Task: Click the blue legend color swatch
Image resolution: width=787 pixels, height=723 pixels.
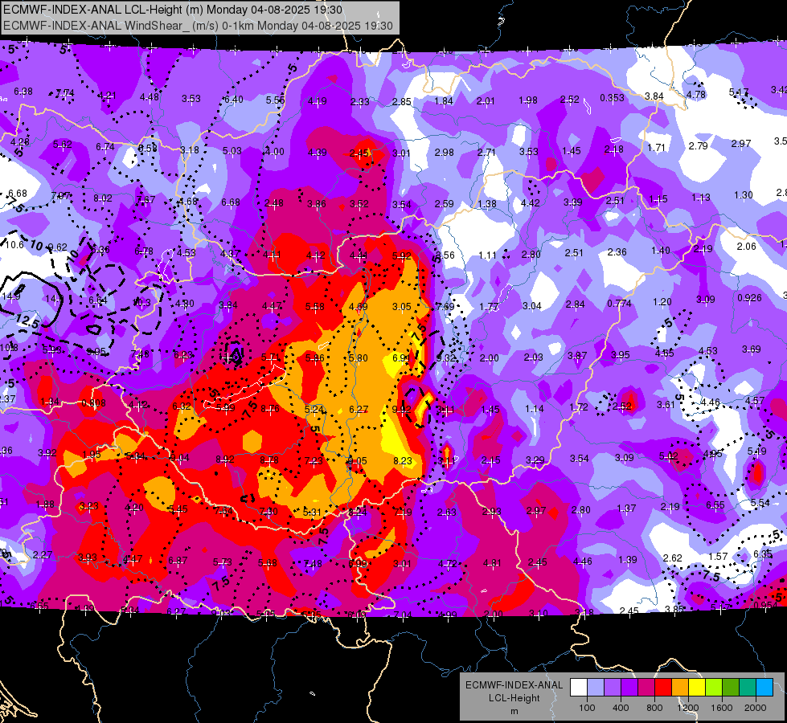Action: (x=764, y=687)
